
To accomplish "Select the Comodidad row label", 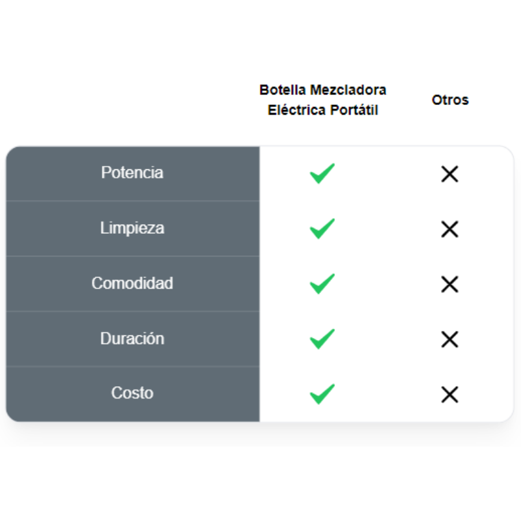I will click(132, 283).
